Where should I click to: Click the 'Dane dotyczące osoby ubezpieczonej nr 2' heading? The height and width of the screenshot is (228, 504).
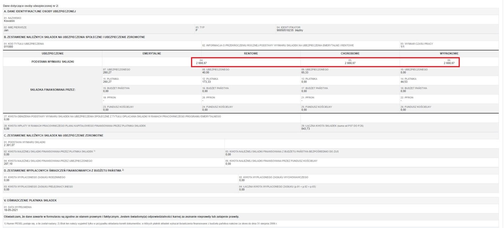pos(31,6)
